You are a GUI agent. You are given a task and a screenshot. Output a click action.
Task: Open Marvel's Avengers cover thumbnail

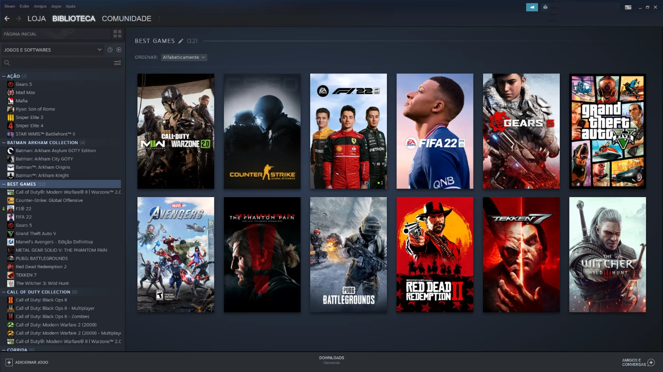click(176, 255)
